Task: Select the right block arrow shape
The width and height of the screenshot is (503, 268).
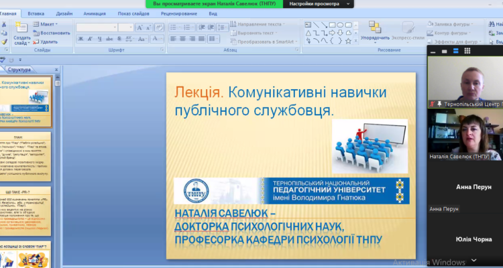Action: 333,33
